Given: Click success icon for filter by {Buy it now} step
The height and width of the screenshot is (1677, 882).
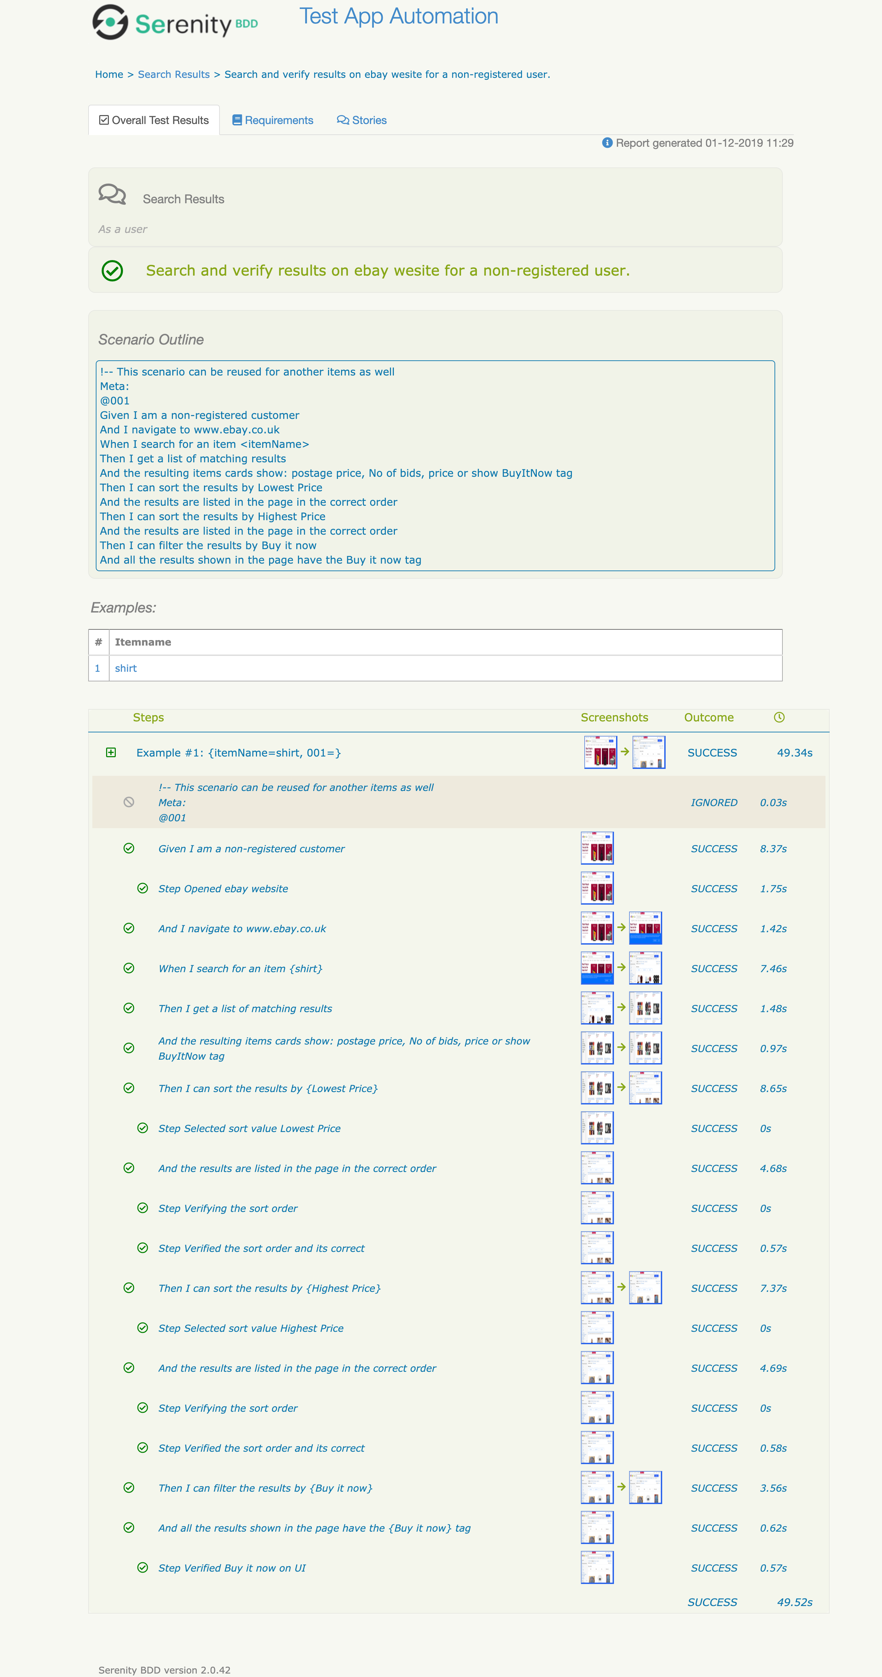Looking at the screenshot, I should (129, 1488).
